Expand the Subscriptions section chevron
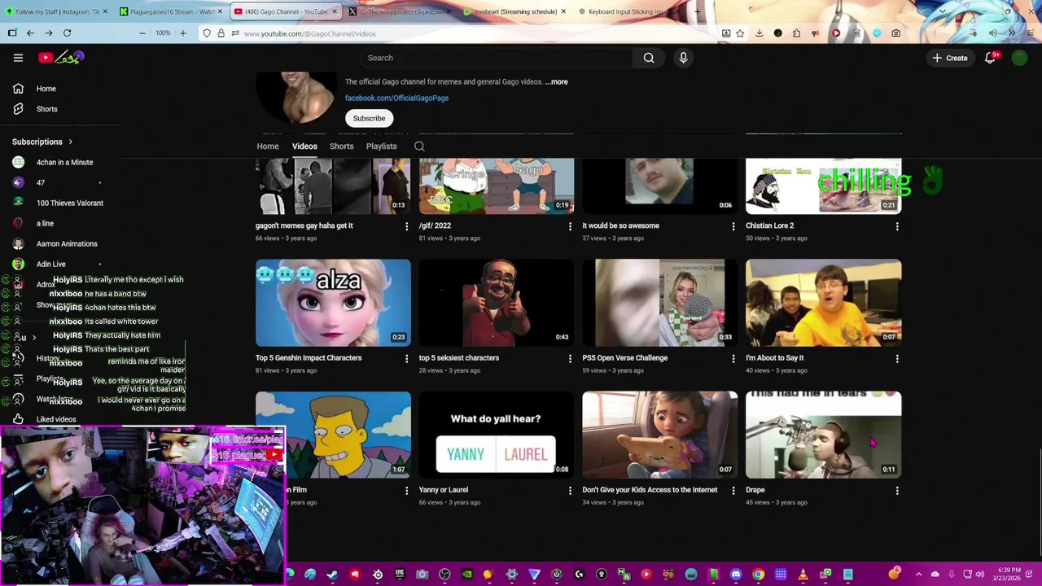The image size is (1042, 586). 70,142
